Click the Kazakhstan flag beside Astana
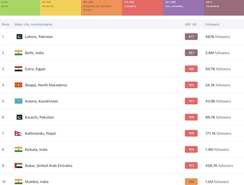Screen dimensions: 244x185 coord(18,101)
